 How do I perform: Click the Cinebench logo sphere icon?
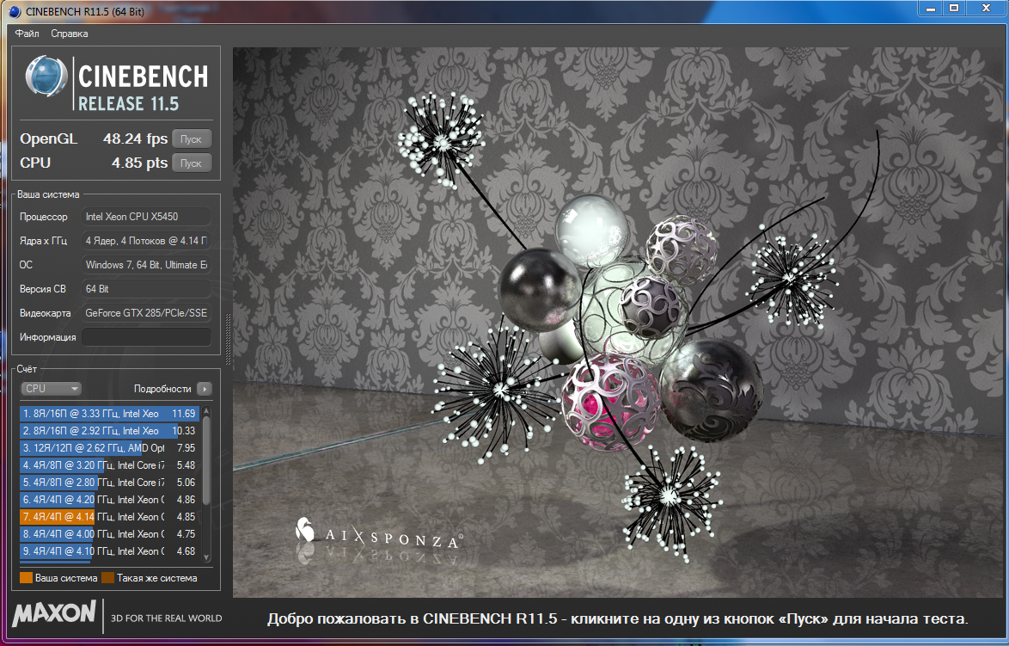click(x=46, y=77)
